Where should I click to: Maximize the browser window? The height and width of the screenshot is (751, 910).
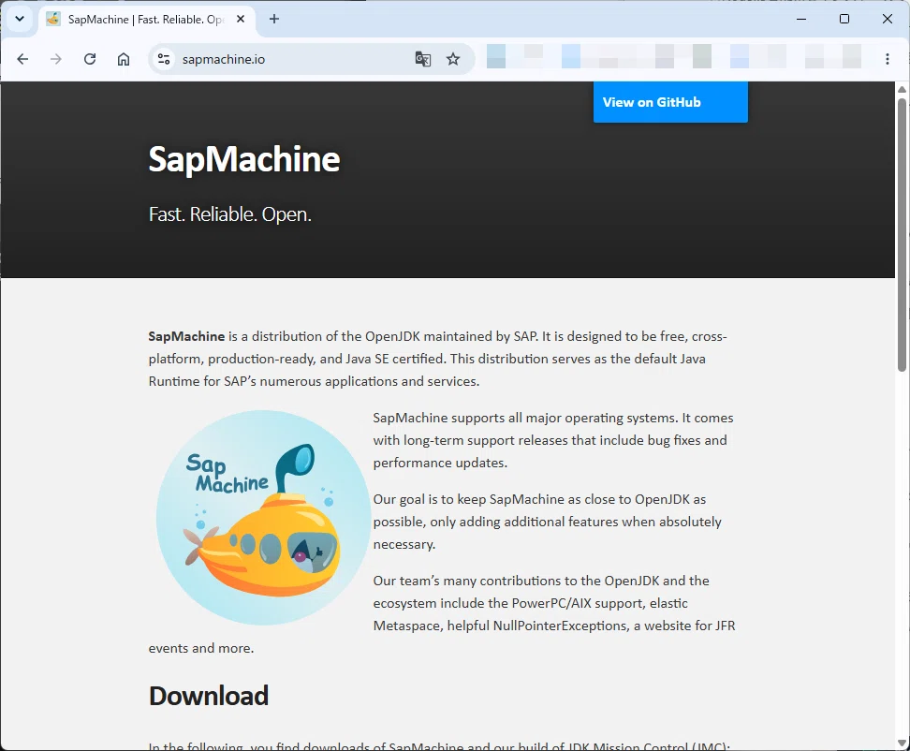pos(844,19)
